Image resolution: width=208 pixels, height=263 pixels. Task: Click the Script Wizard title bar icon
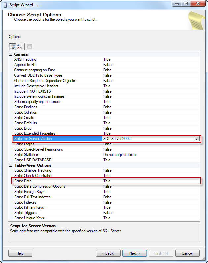pyautogui.click(x=5, y=4)
